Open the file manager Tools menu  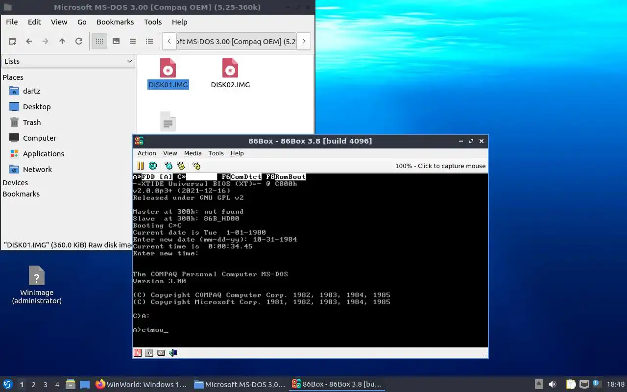[153, 22]
